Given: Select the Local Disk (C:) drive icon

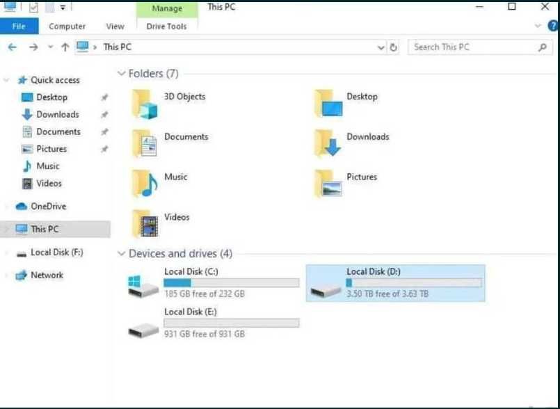Looking at the screenshot, I should point(143,286).
